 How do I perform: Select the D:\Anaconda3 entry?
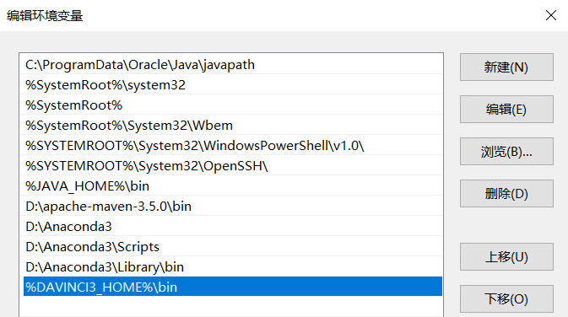(x=233, y=227)
